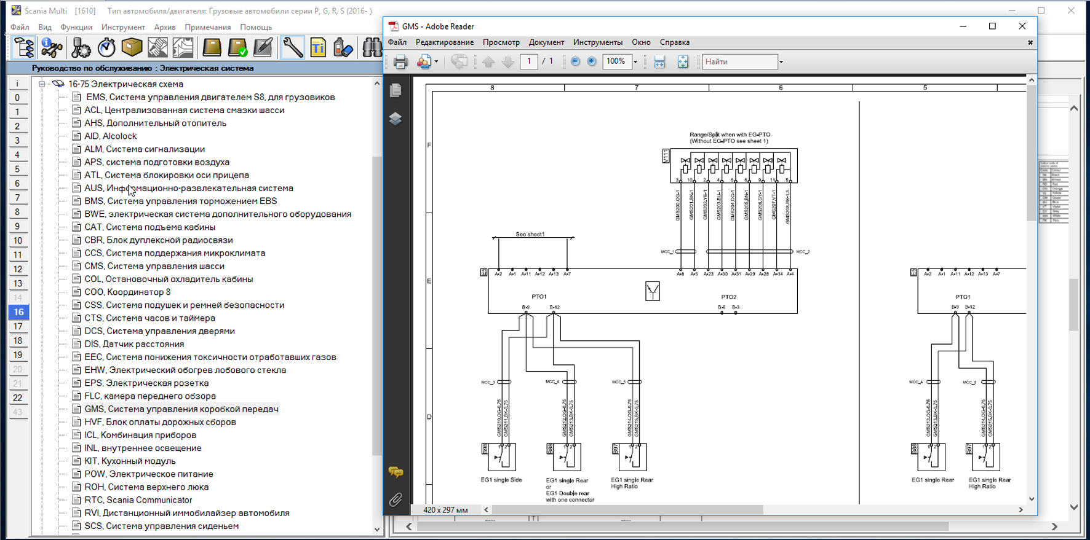
Task: Select the cardboard box parts icon
Action: tap(132, 47)
